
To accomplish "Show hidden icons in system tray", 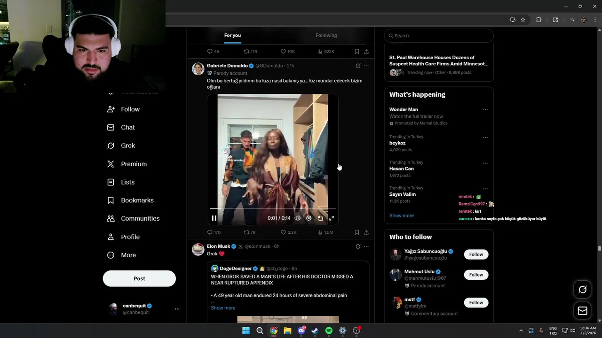I will point(521,330).
